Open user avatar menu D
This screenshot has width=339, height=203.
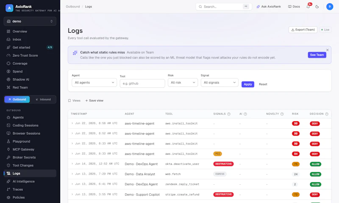(330, 7)
